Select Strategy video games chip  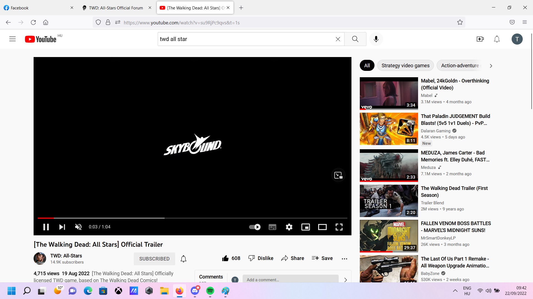click(x=405, y=66)
